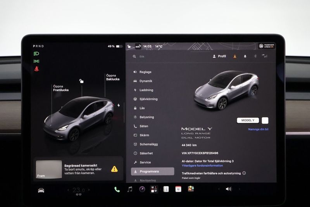Tap Öppna Framlucka to open frunk
Image resolution: width=310 pixels, height=207 pixels.
pos(61,88)
